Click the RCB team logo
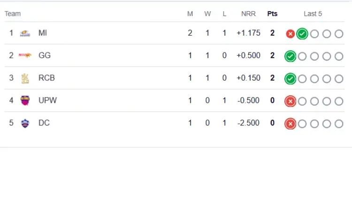The height and width of the screenshot is (198, 352). click(x=25, y=78)
